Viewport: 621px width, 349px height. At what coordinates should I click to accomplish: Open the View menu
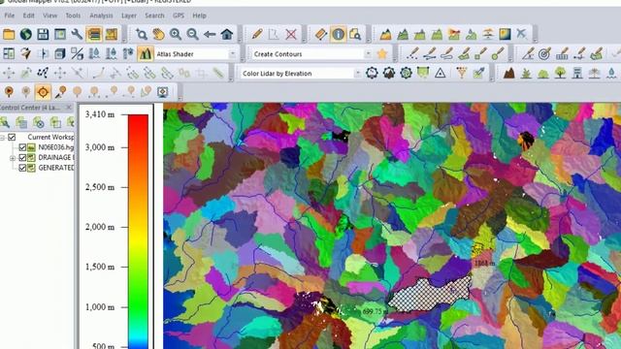pyautogui.click(x=49, y=16)
